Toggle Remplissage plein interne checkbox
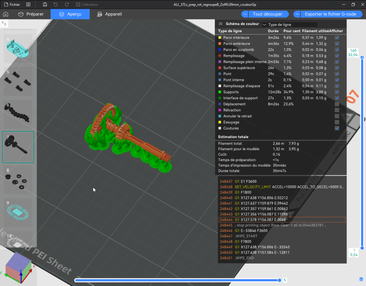366x286 pixels. [x=337, y=62]
